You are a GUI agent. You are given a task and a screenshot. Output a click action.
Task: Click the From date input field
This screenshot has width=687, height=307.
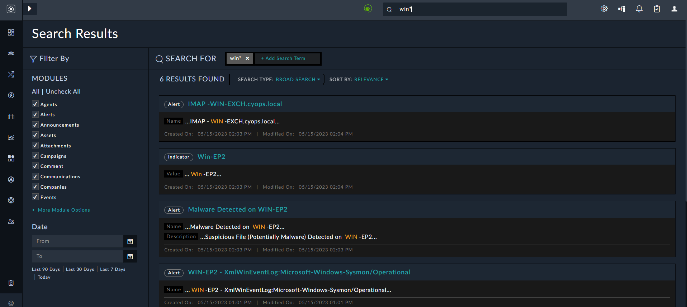pyautogui.click(x=78, y=241)
